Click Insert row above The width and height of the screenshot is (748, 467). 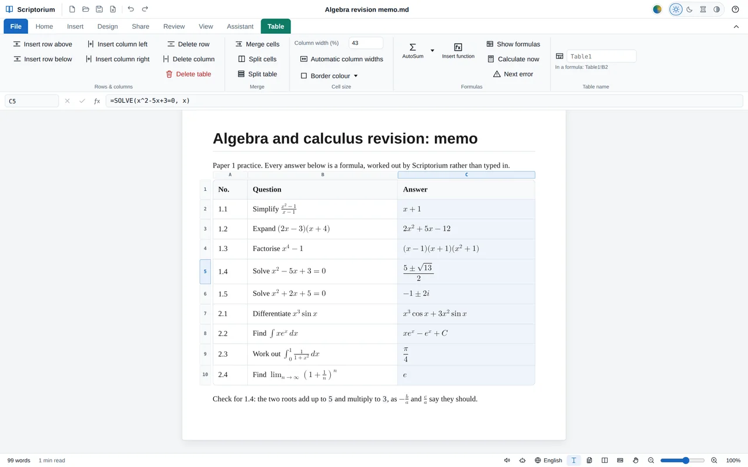pos(43,44)
